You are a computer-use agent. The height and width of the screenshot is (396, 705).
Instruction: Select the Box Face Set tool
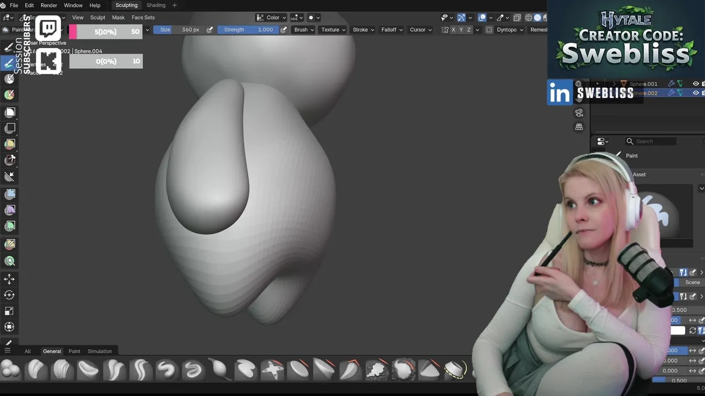10,144
